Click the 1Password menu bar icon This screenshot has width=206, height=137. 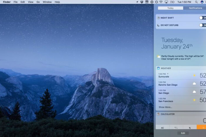[152, 2]
